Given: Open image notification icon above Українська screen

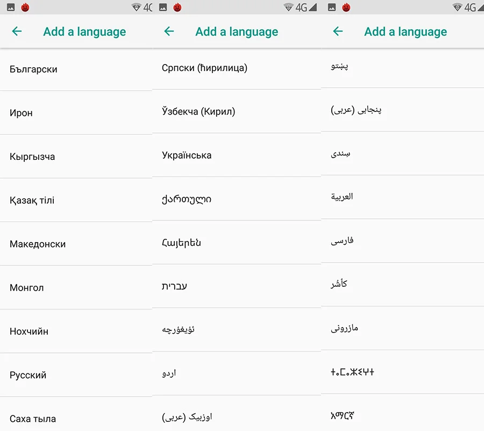Looking at the screenshot, I should (163, 8).
